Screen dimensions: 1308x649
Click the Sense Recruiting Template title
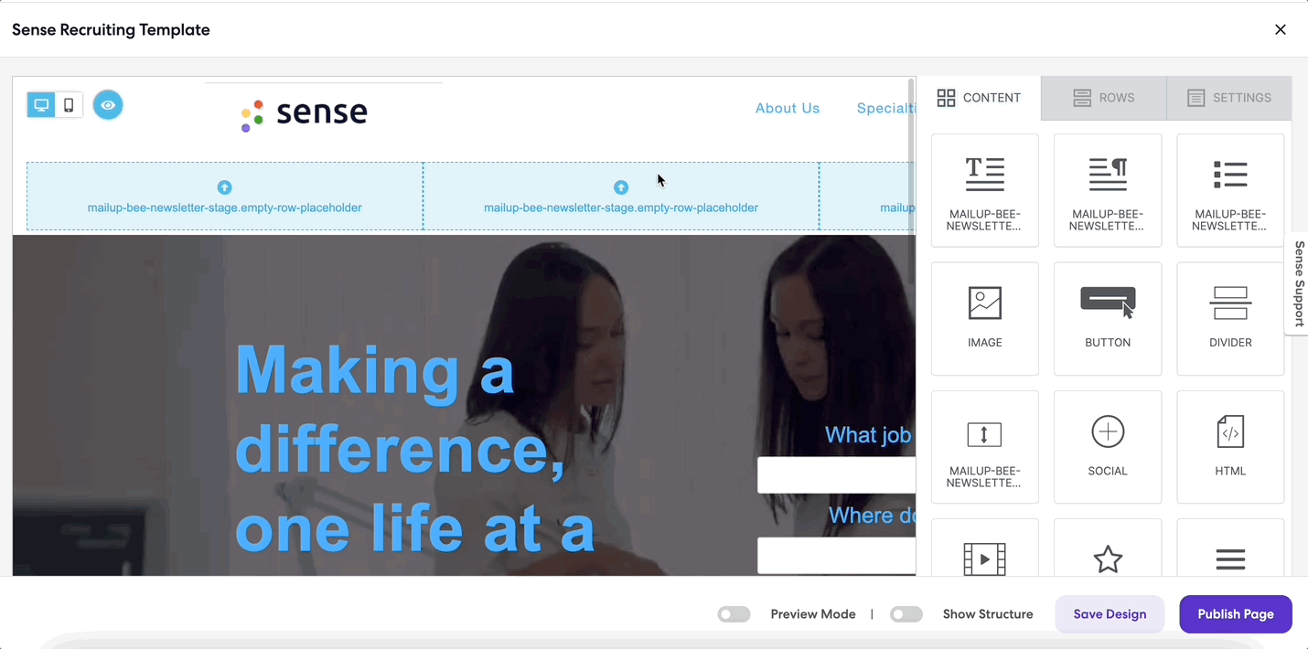[x=111, y=29]
